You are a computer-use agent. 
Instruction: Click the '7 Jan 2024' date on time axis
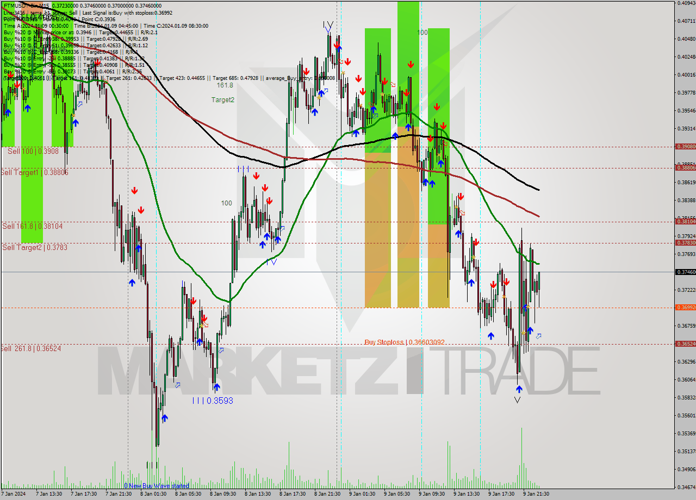[14, 494]
